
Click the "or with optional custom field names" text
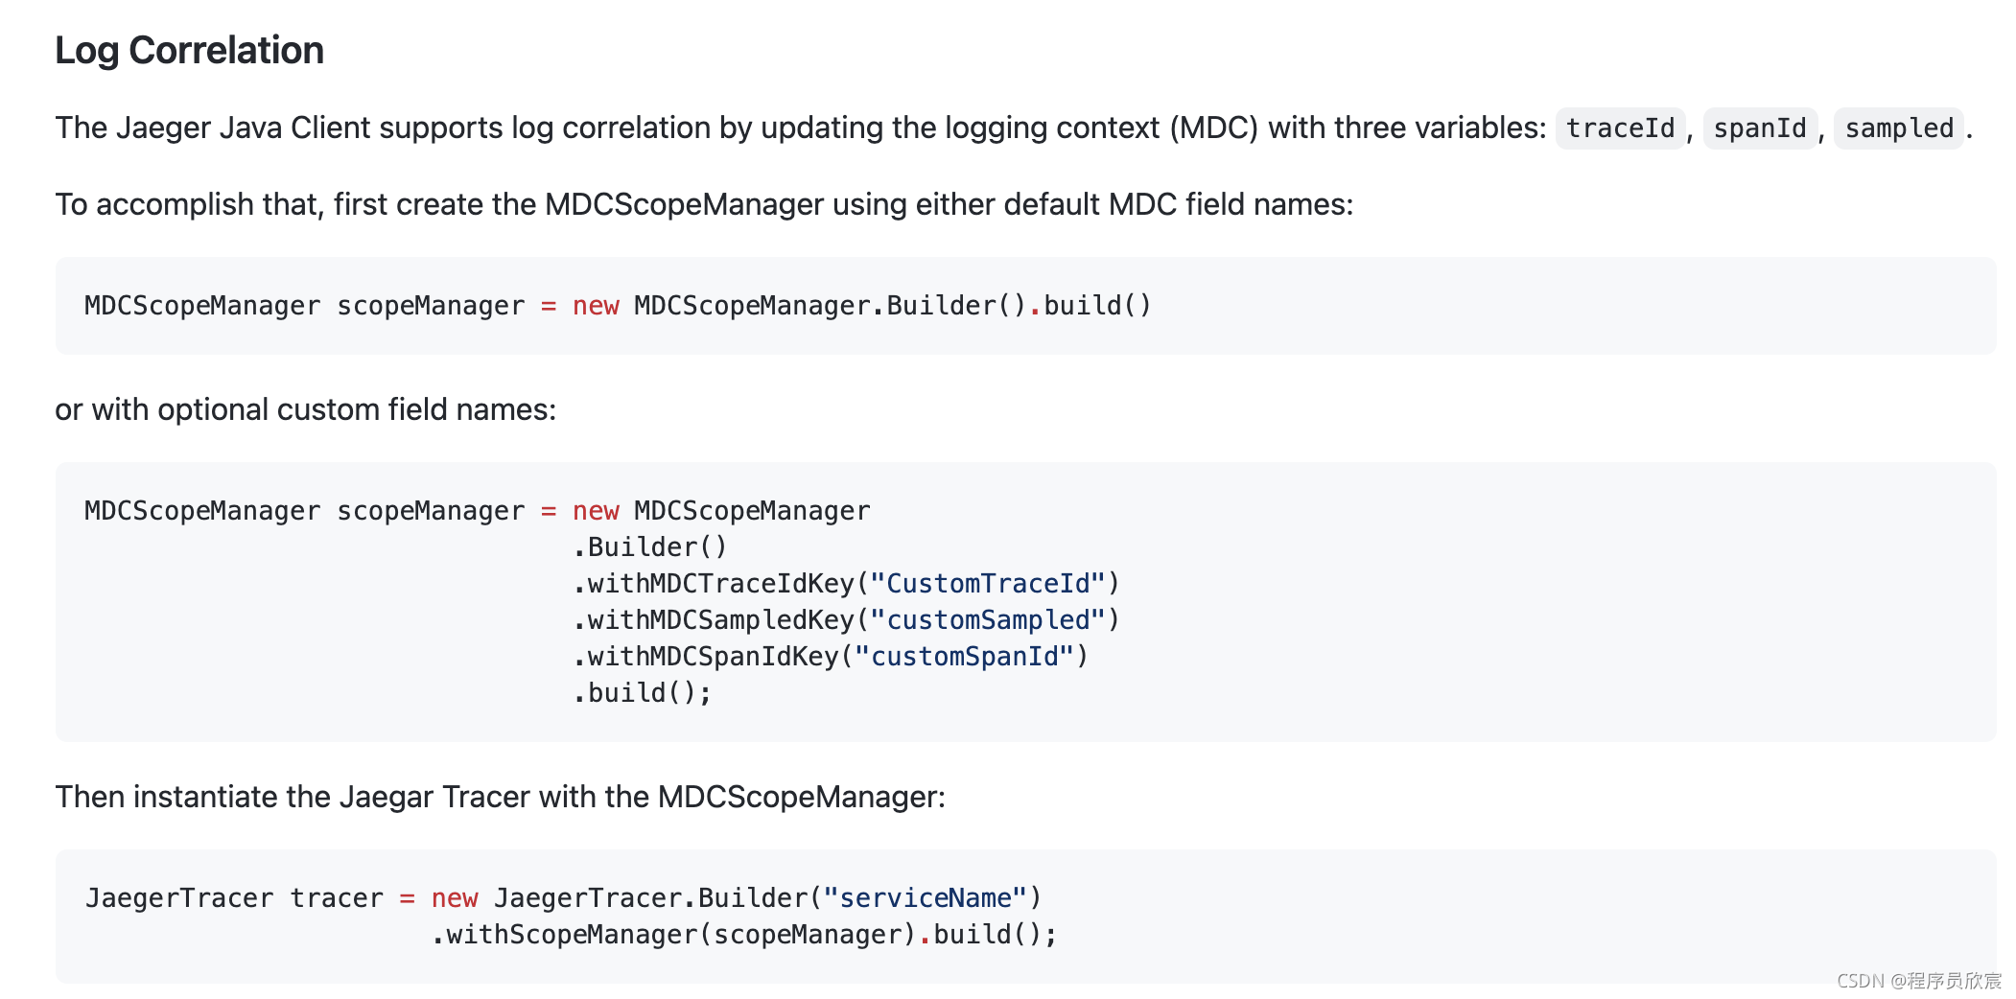click(305, 409)
